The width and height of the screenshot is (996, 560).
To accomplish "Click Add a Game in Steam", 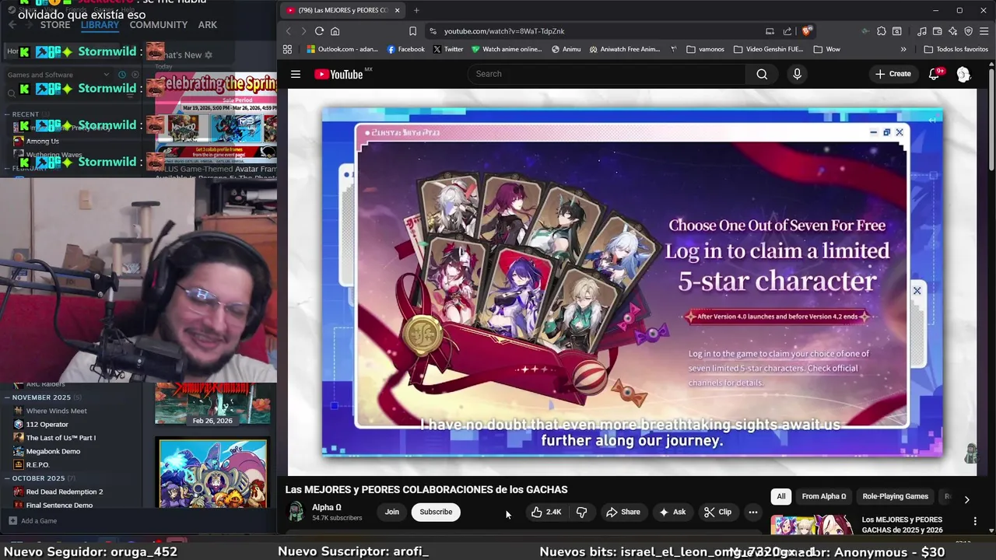I will pos(33,520).
